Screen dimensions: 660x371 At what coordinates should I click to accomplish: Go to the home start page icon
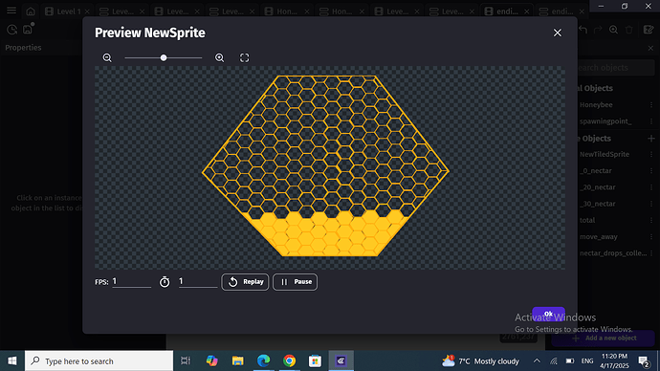(x=31, y=11)
